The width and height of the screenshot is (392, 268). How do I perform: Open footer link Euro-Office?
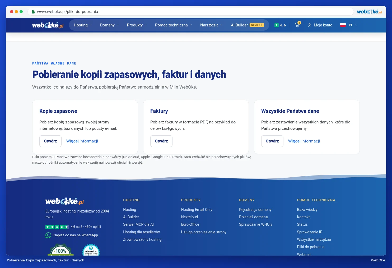click(190, 224)
